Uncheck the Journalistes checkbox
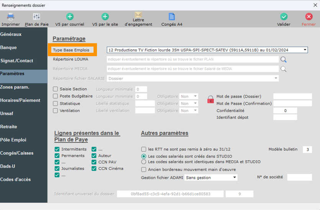Screen dimensions: 320x210 click(x=57, y=169)
